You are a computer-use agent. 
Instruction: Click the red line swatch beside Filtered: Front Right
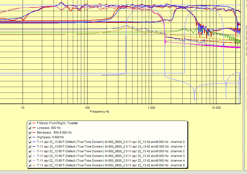(34, 123)
